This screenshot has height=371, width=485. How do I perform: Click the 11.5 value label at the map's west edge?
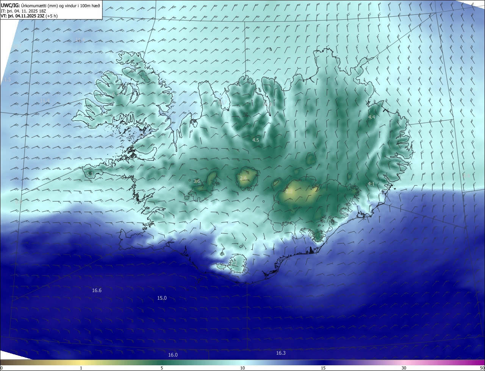tap(6, 80)
